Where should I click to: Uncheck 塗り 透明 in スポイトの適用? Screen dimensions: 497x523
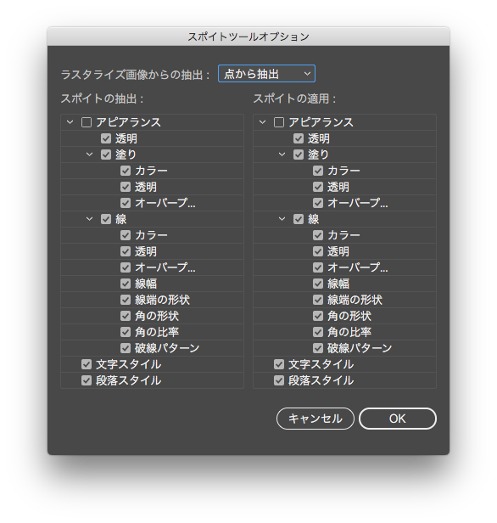pos(318,187)
